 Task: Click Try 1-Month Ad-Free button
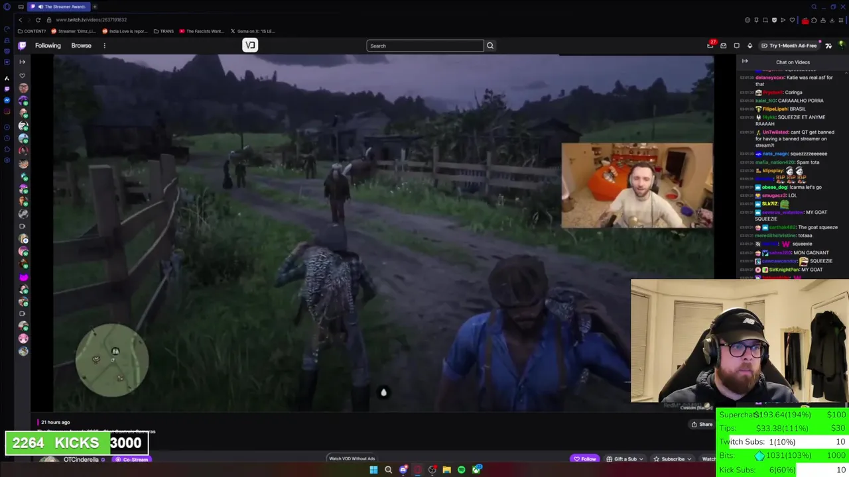pyautogui.click(x=789, y=46)
